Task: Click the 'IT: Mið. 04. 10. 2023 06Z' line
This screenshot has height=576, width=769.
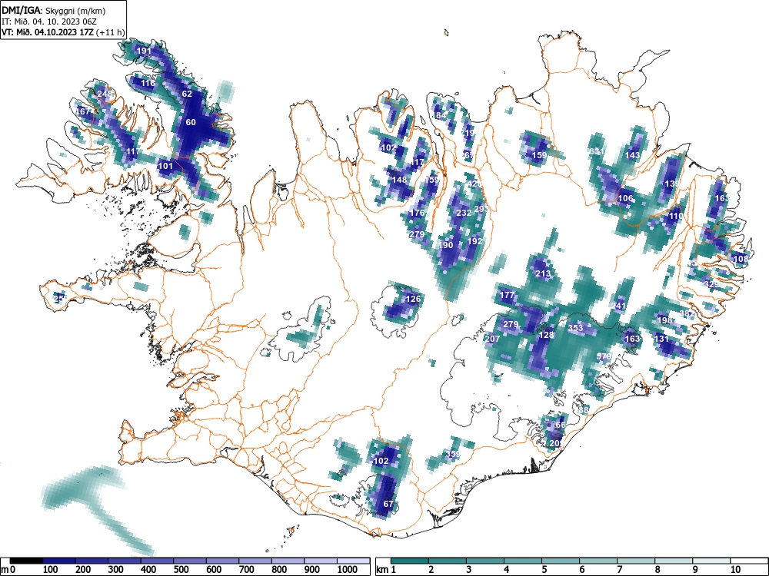Action: click(x=48, y=22)
